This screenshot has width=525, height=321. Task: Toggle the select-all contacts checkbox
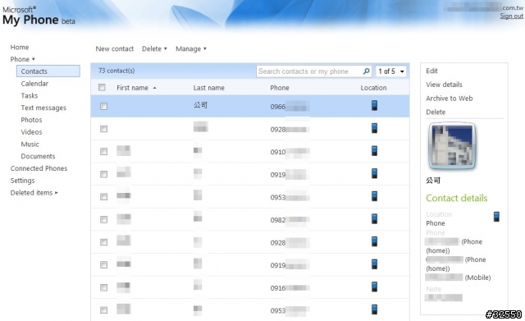pyautogui.click(x=102, y=88)
